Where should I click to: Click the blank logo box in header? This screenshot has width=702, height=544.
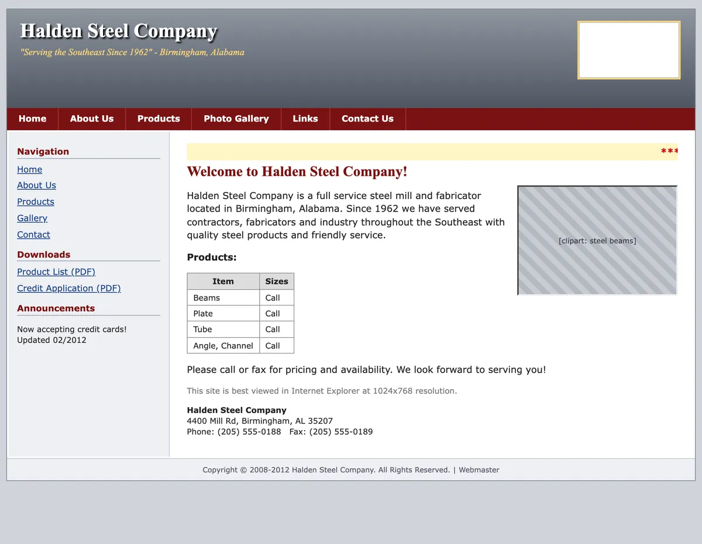coord(629,50)
